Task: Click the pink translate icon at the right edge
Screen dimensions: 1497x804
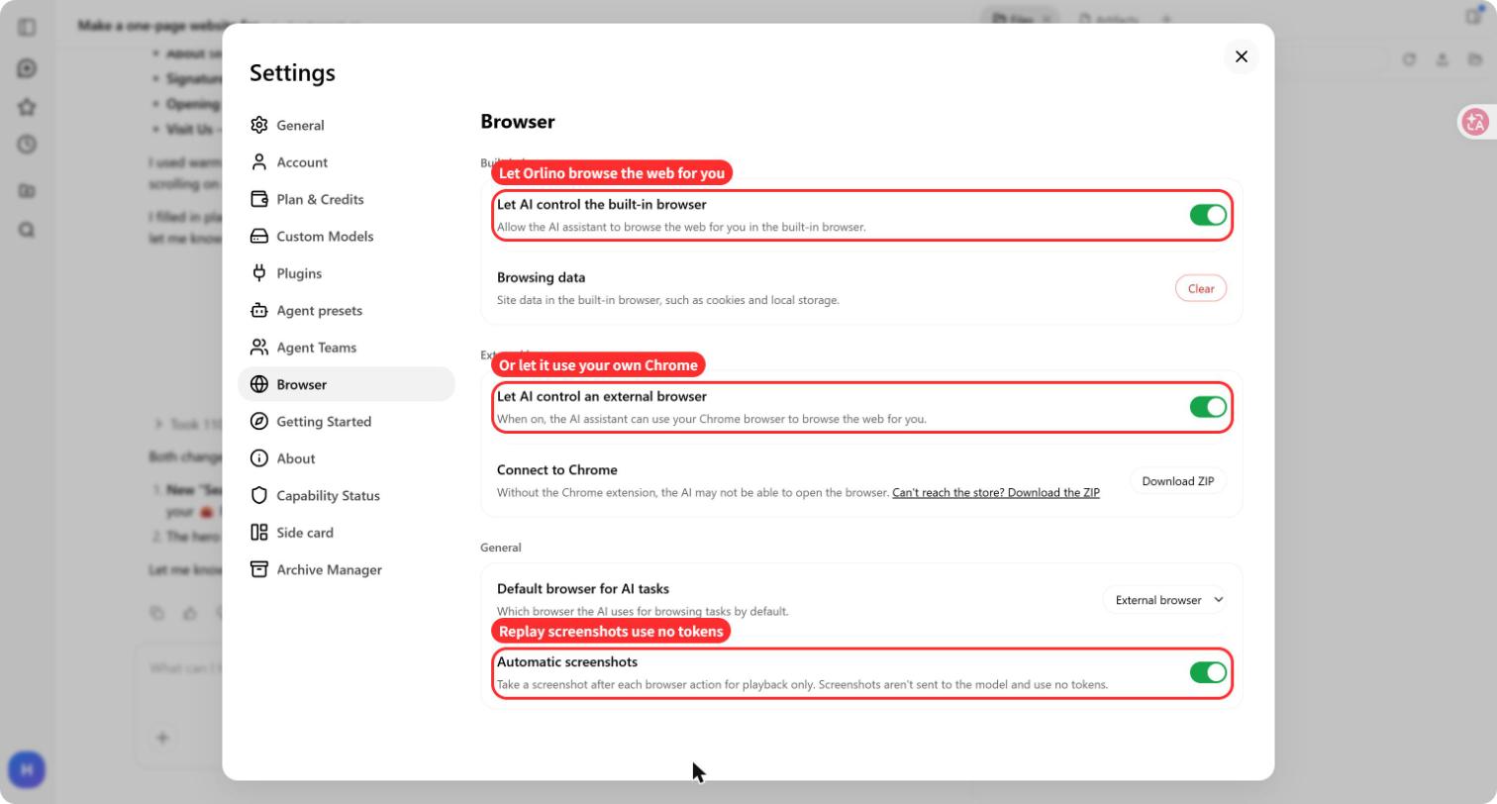Action: coord(1474,122)
